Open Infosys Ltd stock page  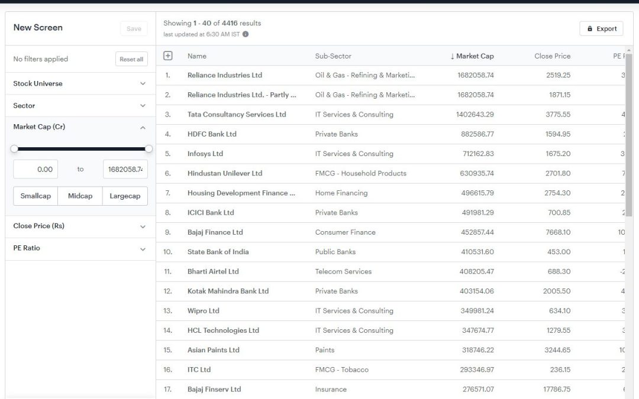[x=205, y=154]
